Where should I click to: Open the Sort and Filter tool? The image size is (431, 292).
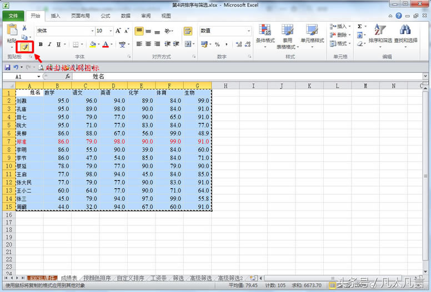click(380, 33)
